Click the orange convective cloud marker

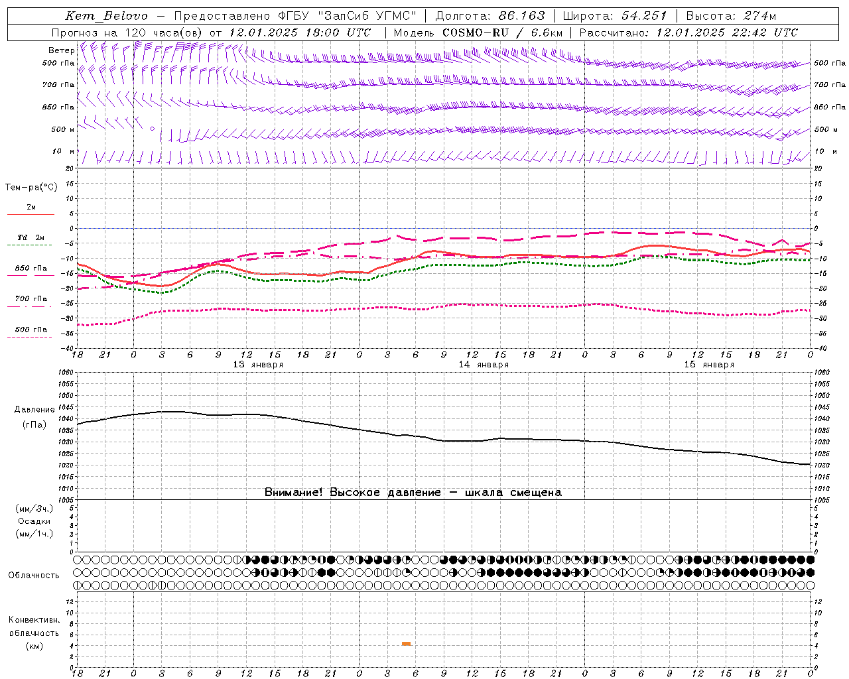point(406,644)
